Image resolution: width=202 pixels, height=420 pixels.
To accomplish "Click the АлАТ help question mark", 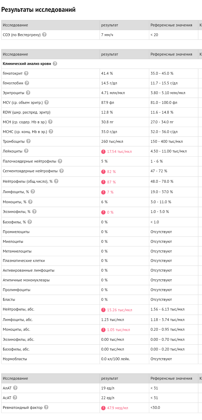I will click(15, 388).
